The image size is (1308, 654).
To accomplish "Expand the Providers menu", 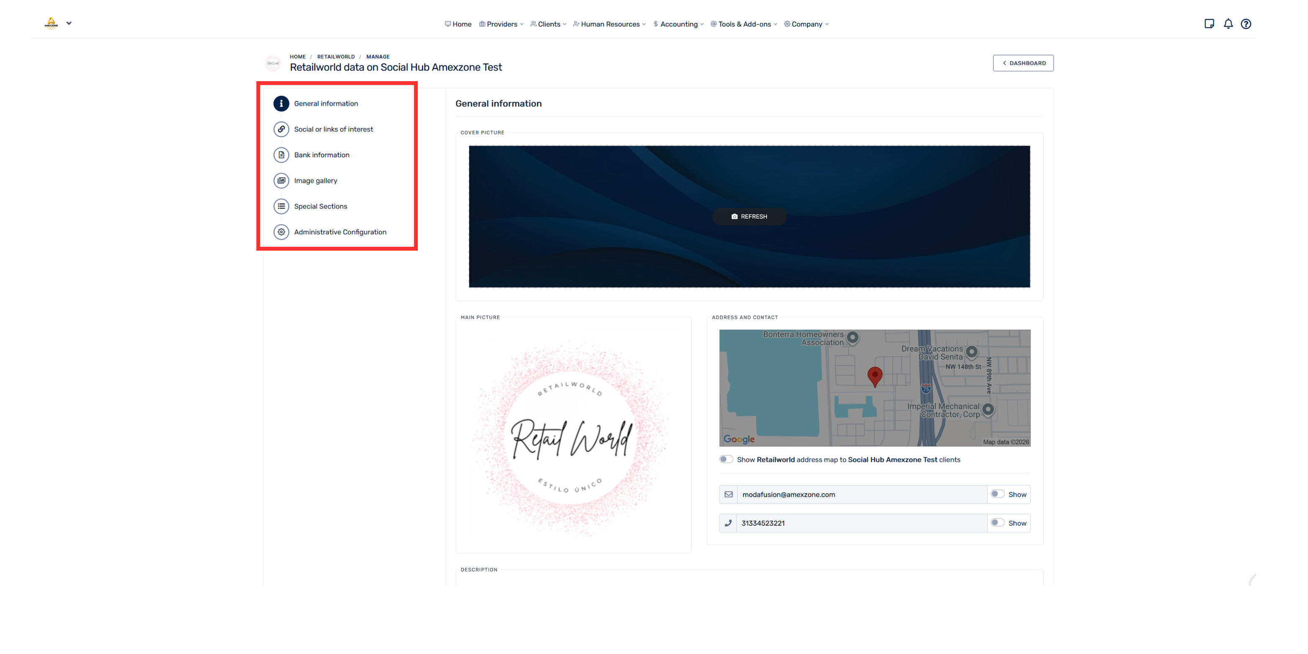I will 501,24.
